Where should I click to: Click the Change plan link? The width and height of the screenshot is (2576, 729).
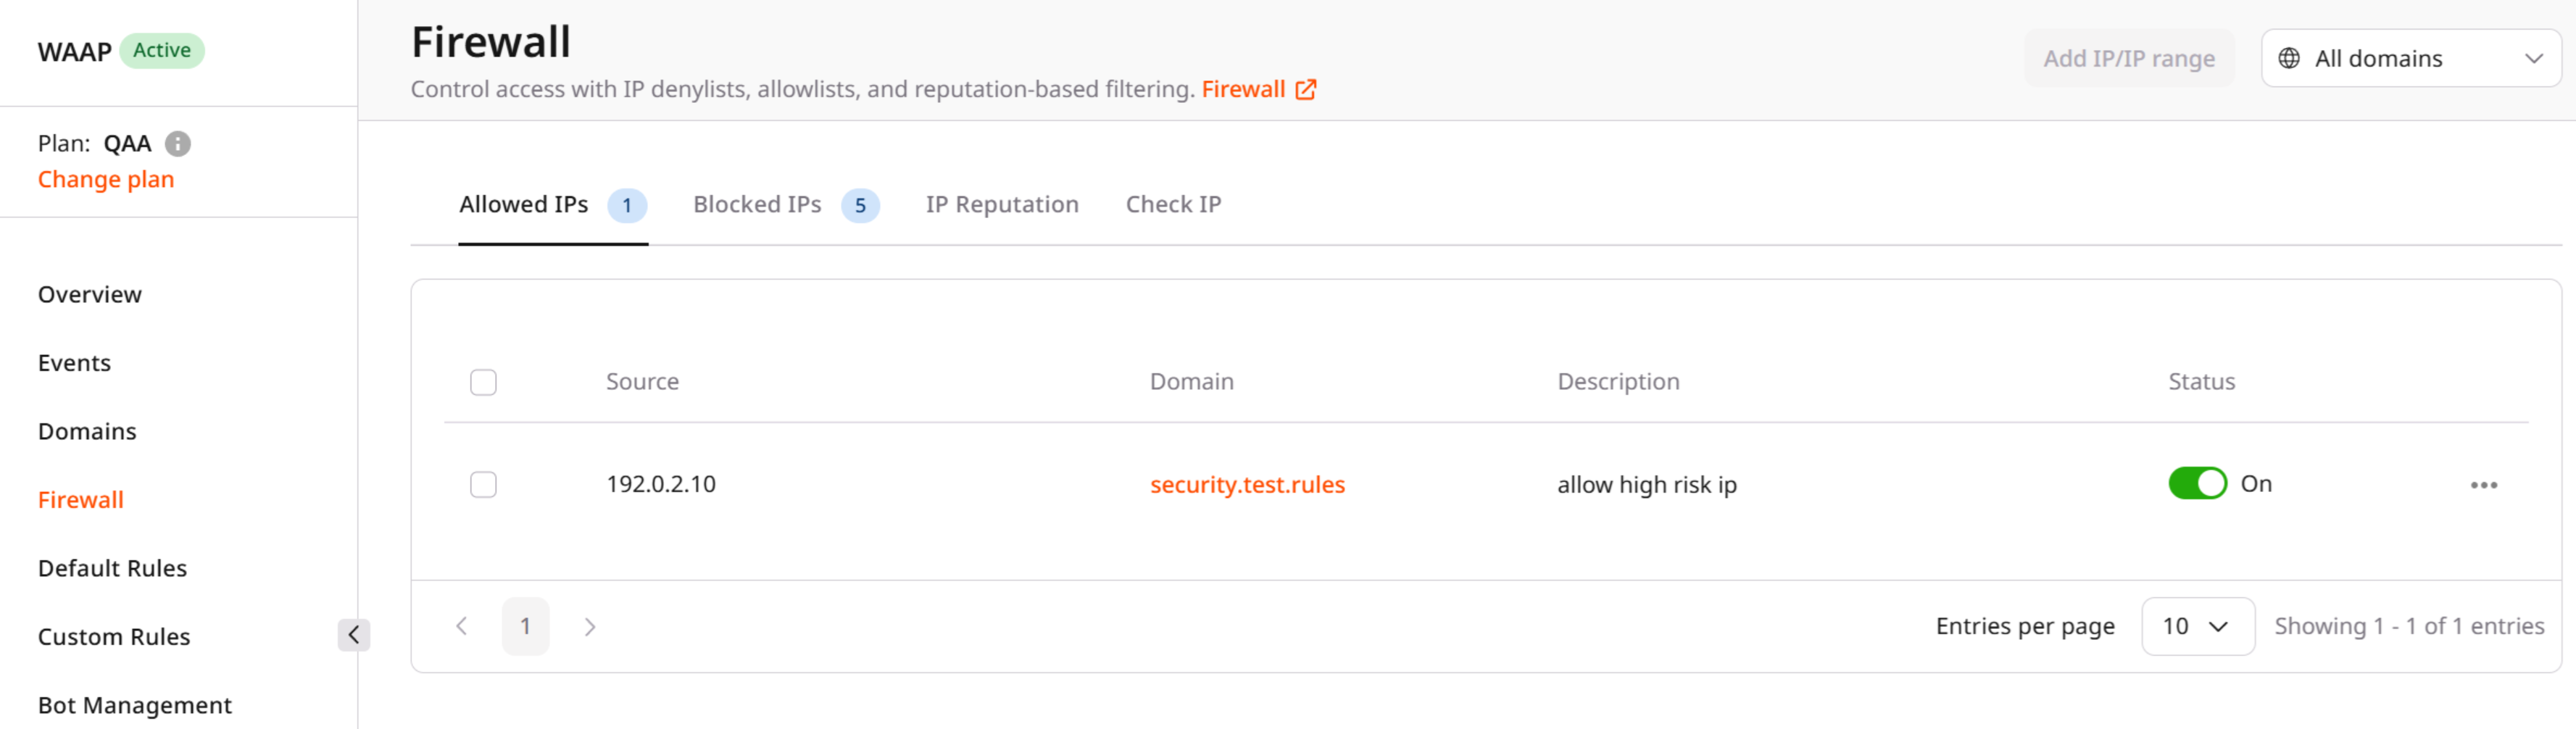click(106, 179)
